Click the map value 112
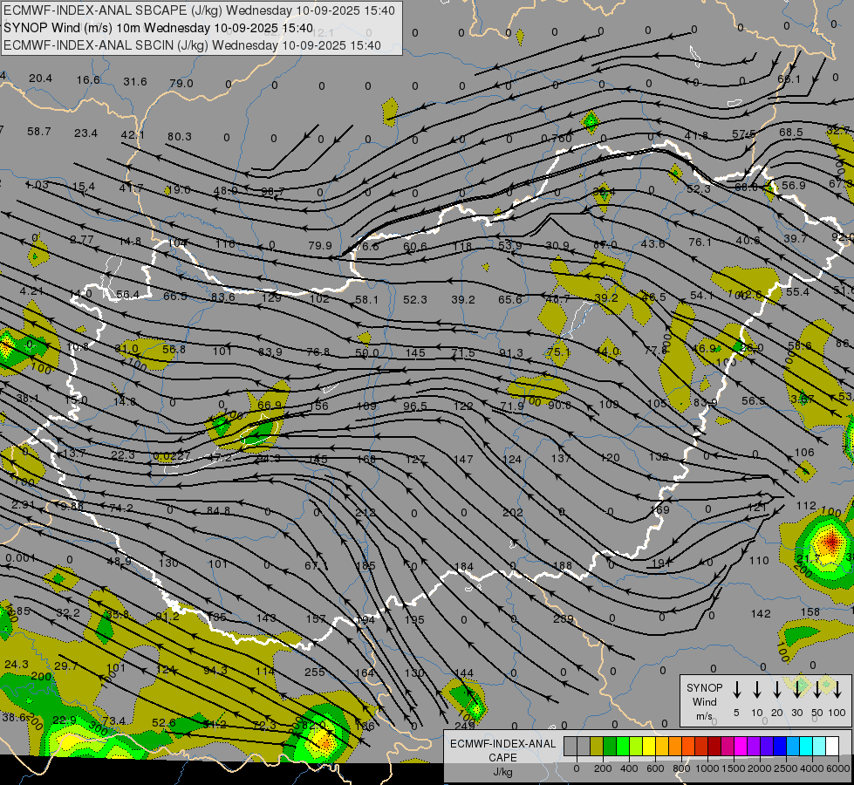Screen dimensions: 854x785 coord(806,506)
